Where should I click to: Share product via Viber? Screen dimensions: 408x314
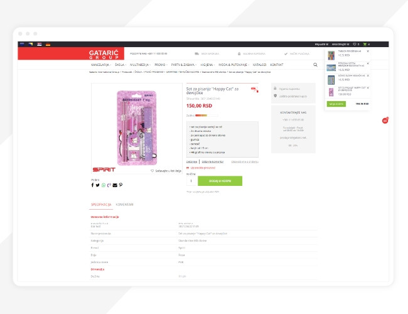point(109,185)
